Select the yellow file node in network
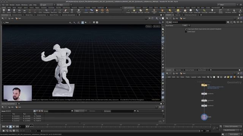243x136 pixels. 204,85
